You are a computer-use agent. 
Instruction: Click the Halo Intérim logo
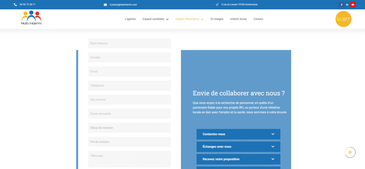31,18
